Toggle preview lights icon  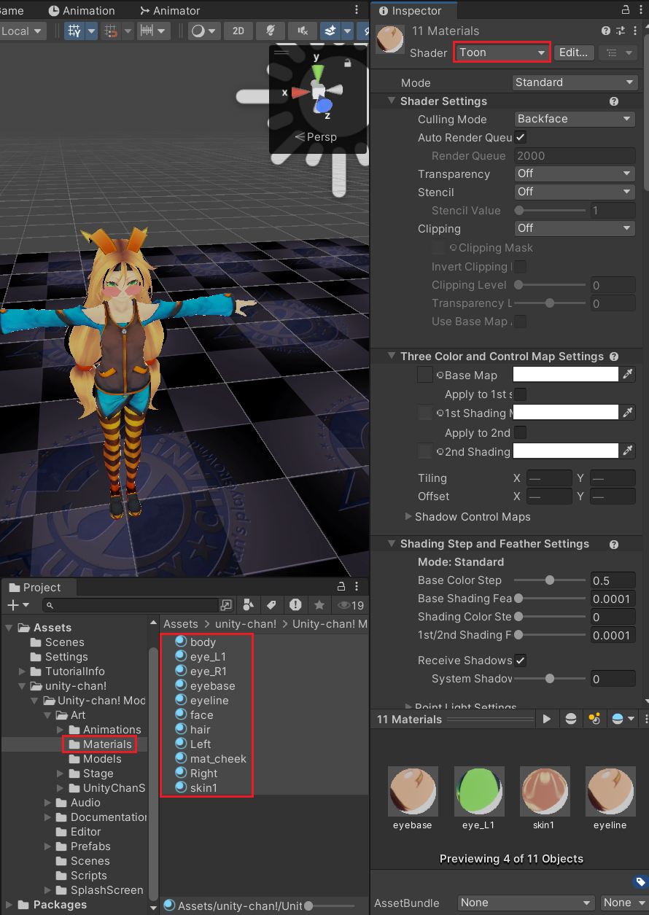point(595,719)
